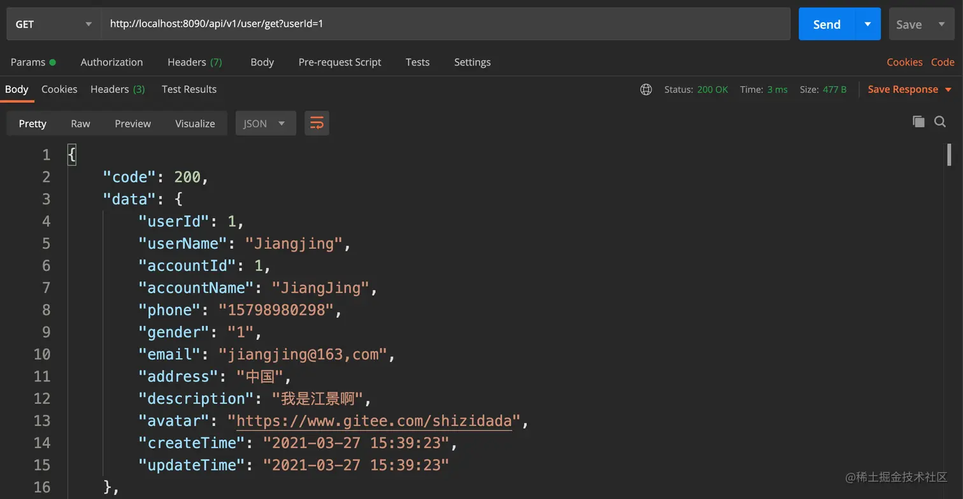Viewport: 963px width, 499px height.
Task: Click the "userId" key on line 4
Action: [x=174, y=221]
